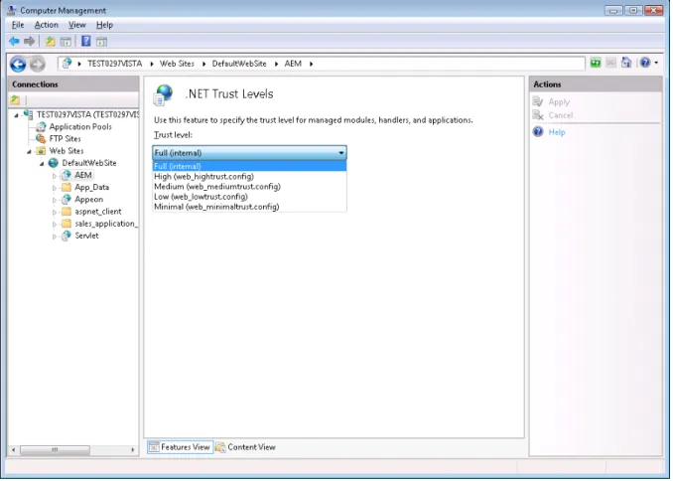
Task: Click the IIS round grey Forward button
Action: 38,64
